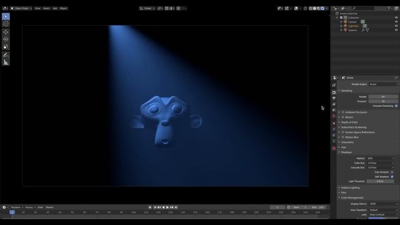Hide the Light object in outliner
The height and width of the screenshot is (225, 400).
coord(396,26)
